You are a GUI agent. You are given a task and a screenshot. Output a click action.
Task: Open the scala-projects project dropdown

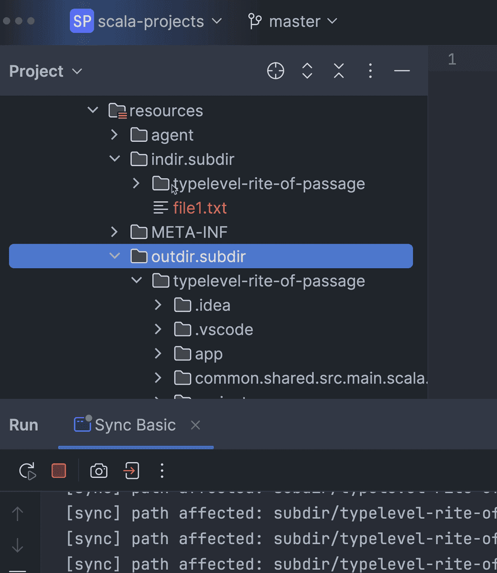[x=147, y=22]
